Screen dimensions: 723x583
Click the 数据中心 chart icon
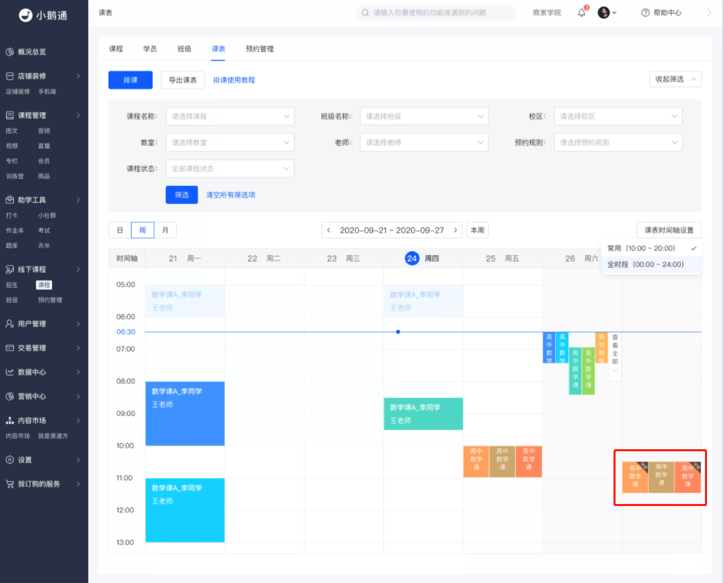point(9,372)
